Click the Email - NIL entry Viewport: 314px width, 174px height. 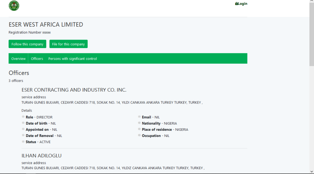coord(151,117)
